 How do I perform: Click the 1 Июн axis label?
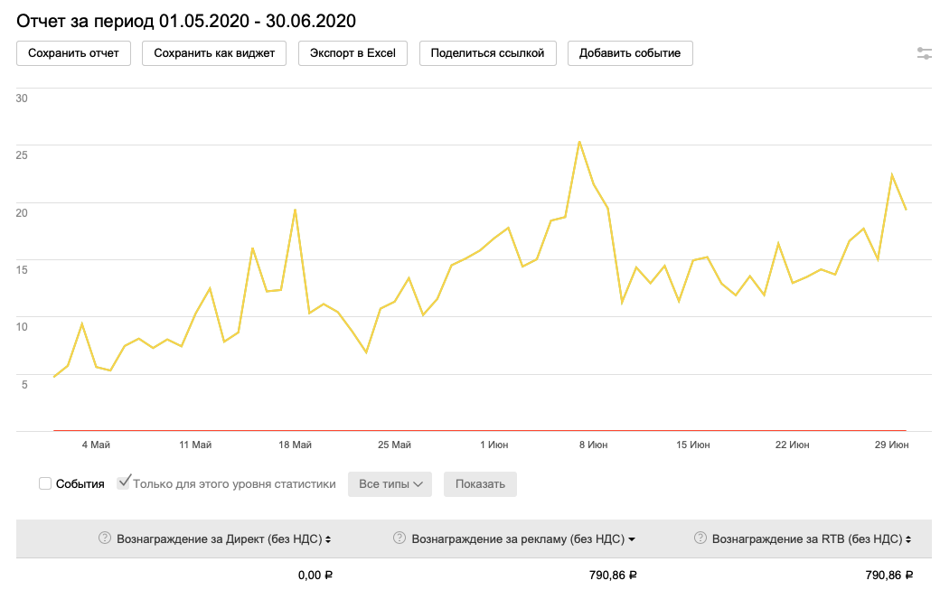[x=494, y=445]
